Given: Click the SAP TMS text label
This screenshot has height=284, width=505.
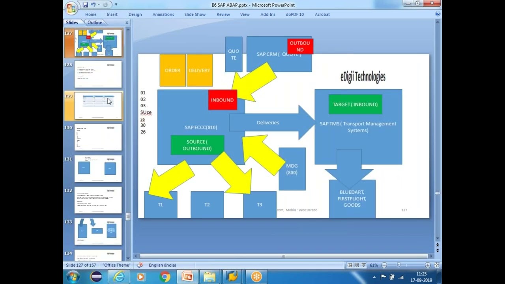Looking at the screenshot, I should click(x=358, y=127).
